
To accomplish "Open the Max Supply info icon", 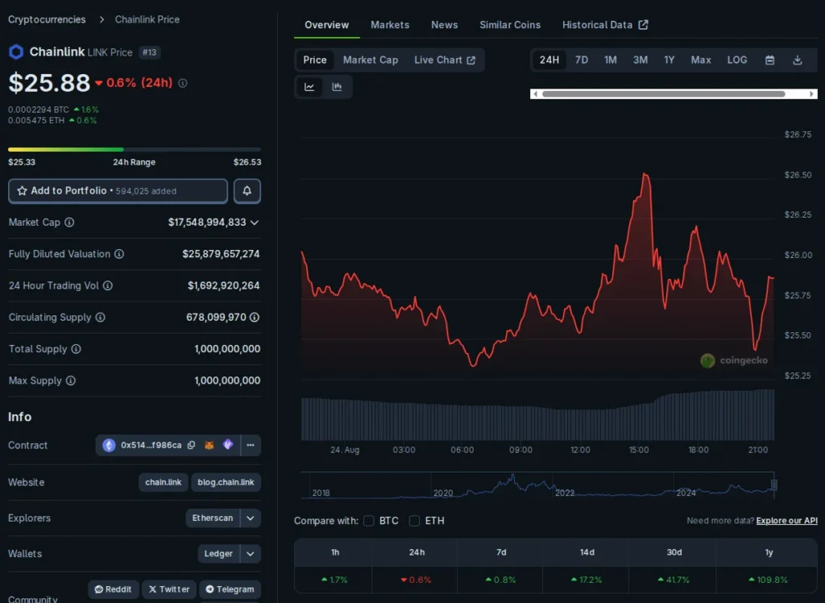I will (x=71, y=381).
